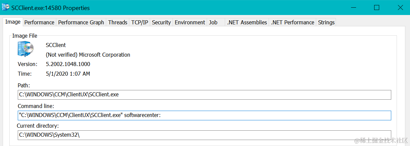Screen dimensions: 410x146
Task: Open the TCP/IP tab
Action: click(x=140, y=22)
